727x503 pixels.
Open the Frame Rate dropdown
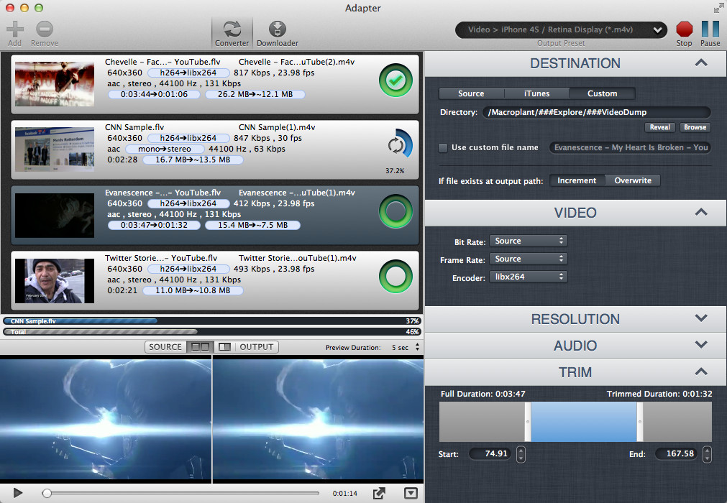pyautogui.click(x=529, y=259)
